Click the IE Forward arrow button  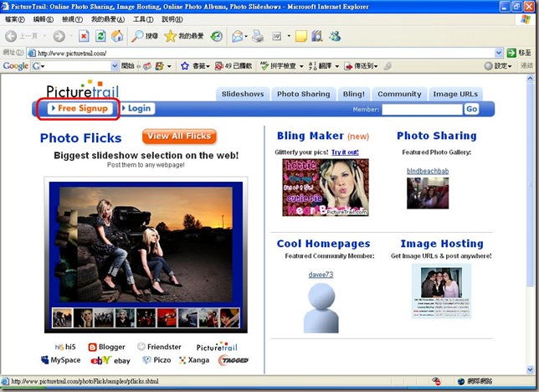coord(59,36)
